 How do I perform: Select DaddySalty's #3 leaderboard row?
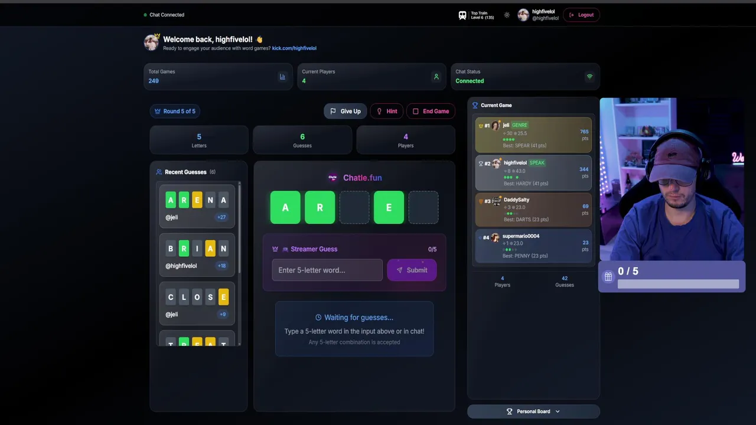point(533,210)
